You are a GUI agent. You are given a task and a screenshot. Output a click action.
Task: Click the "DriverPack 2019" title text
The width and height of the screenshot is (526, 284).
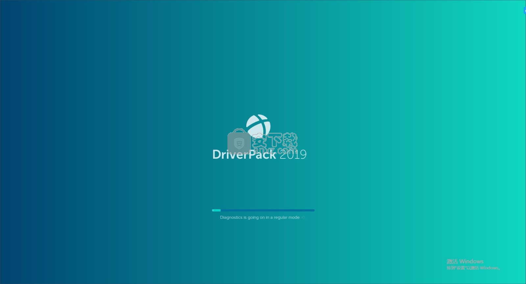259,154
